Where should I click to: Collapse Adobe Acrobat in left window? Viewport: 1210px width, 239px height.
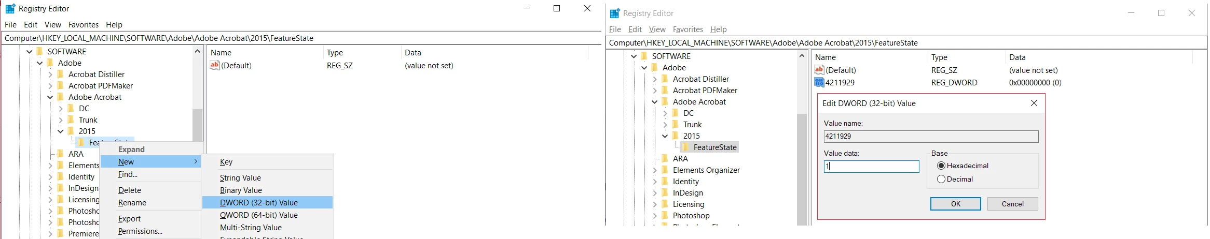[50, 97]
